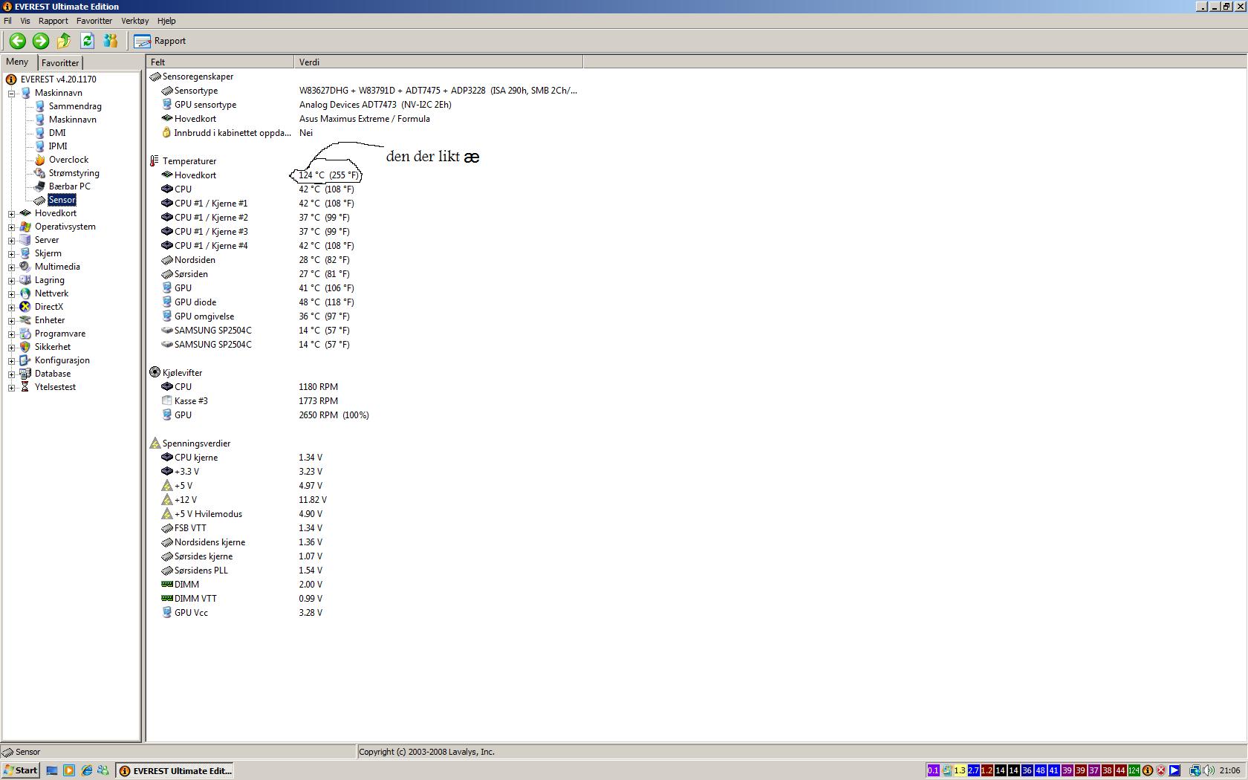Click the green 124 tray temperature icon

[x=1134, y=770]
